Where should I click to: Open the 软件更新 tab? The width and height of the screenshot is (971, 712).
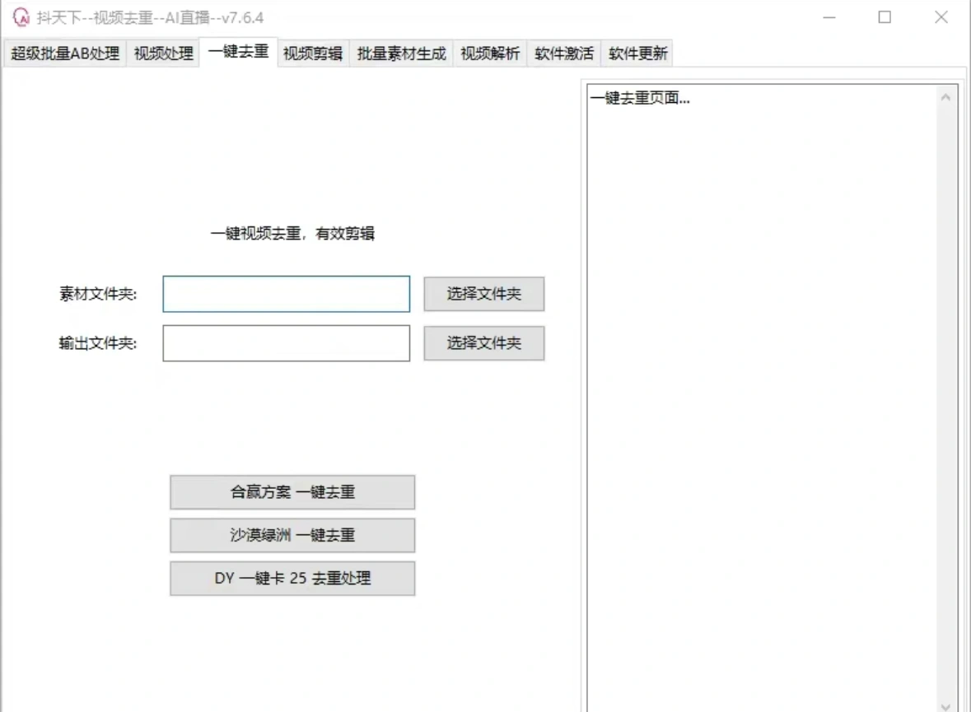click(638, 54)
